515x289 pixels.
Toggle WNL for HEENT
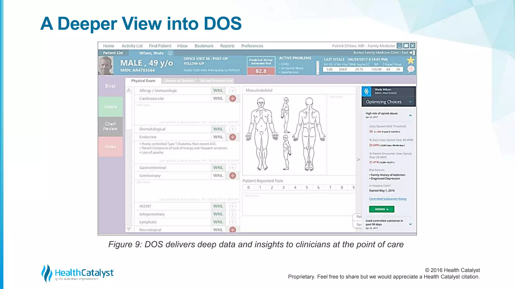[218, 206]
